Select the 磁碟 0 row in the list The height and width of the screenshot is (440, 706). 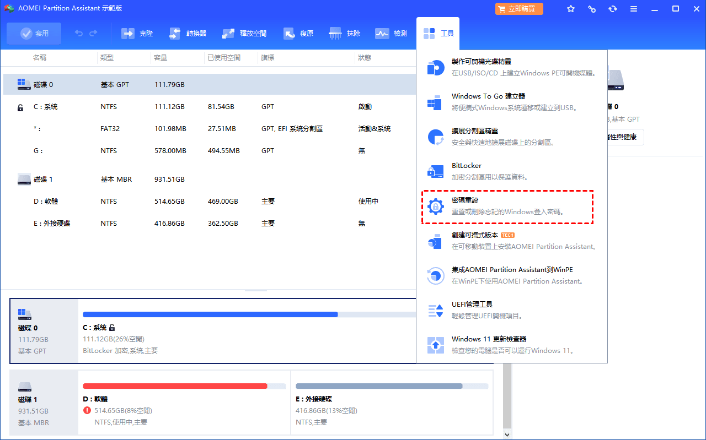(x=210, y=85)
